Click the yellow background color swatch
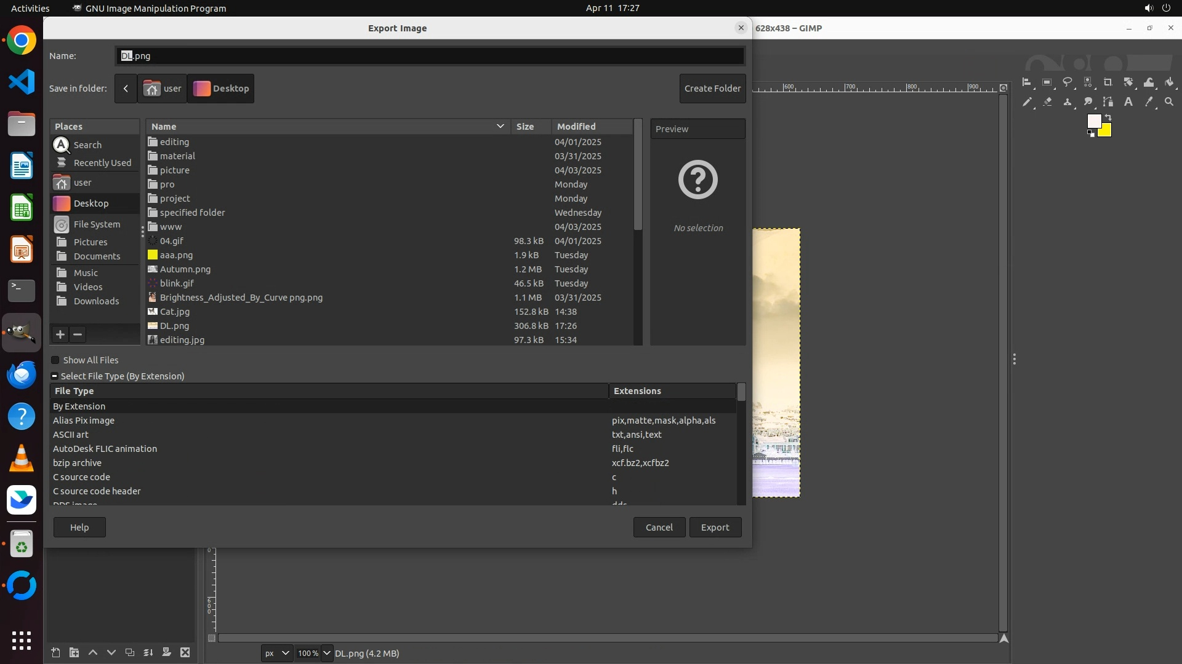Viewport: 1182px width, 664px height. tap(1106, 132)
